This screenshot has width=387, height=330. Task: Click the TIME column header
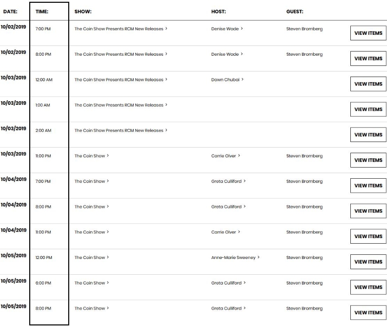click(42, 12)
